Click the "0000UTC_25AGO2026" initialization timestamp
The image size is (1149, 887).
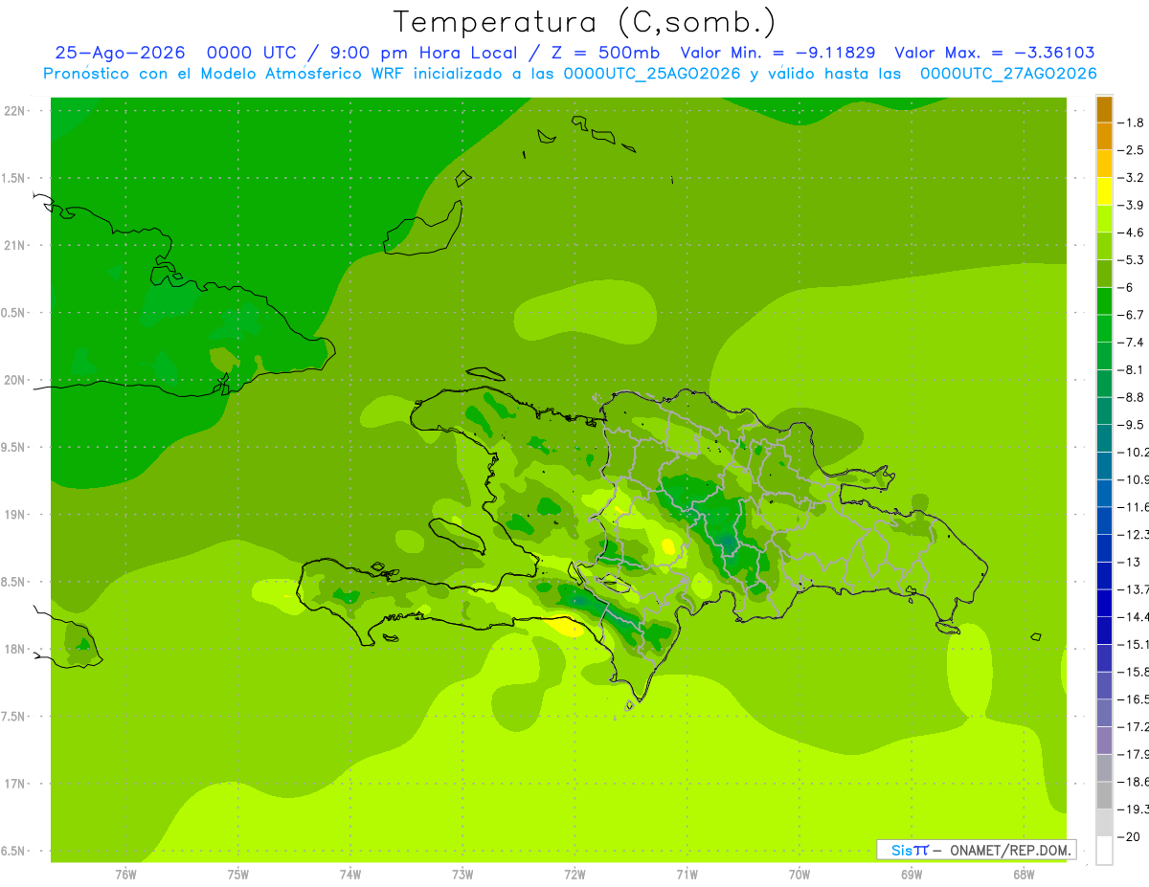[x=652, y=74]
